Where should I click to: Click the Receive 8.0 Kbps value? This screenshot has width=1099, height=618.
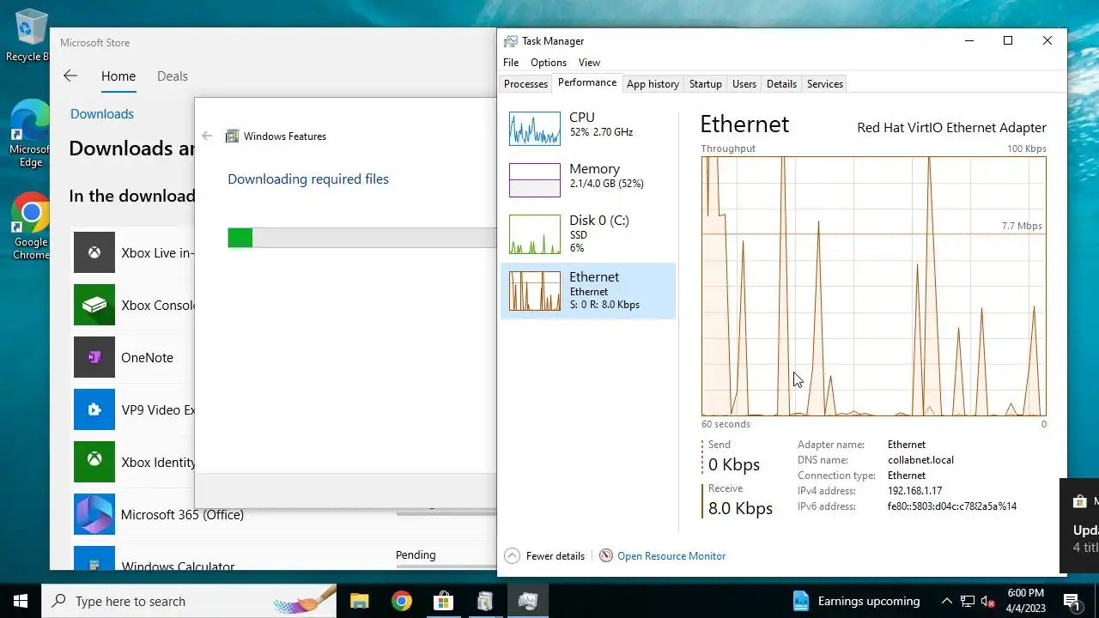[x=740, y=508]
